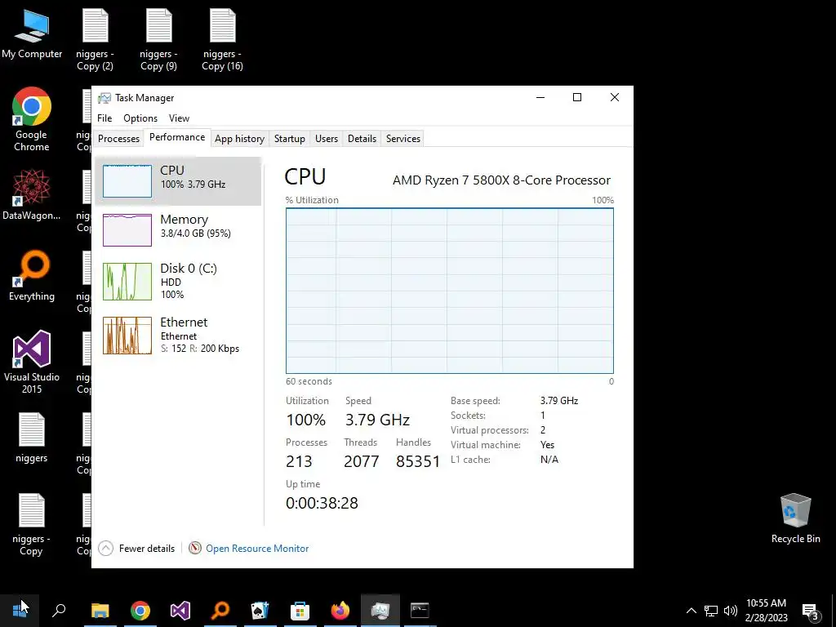Open the Services tab
836x627 pixels.
coord(403,139)
